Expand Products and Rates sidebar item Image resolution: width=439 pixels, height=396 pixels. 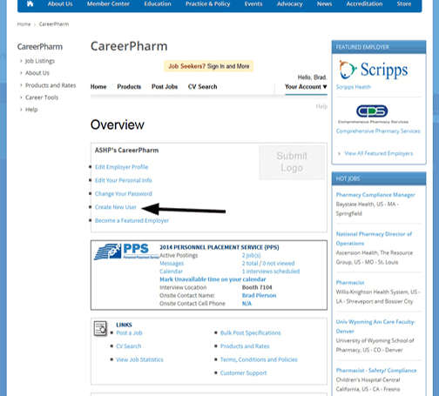point(51,85)
